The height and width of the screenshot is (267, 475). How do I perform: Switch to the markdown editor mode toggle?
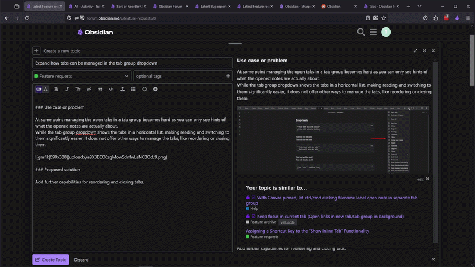click(39, 90)
